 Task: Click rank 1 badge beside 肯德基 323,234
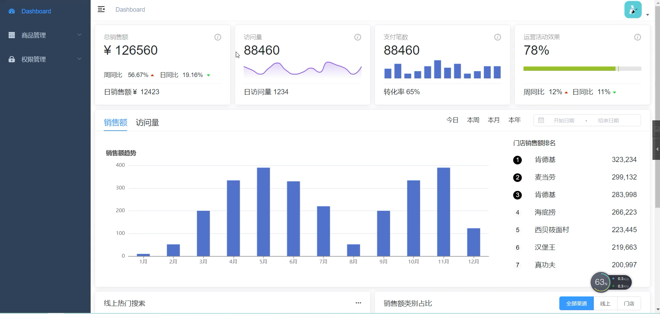coord(517,160)
